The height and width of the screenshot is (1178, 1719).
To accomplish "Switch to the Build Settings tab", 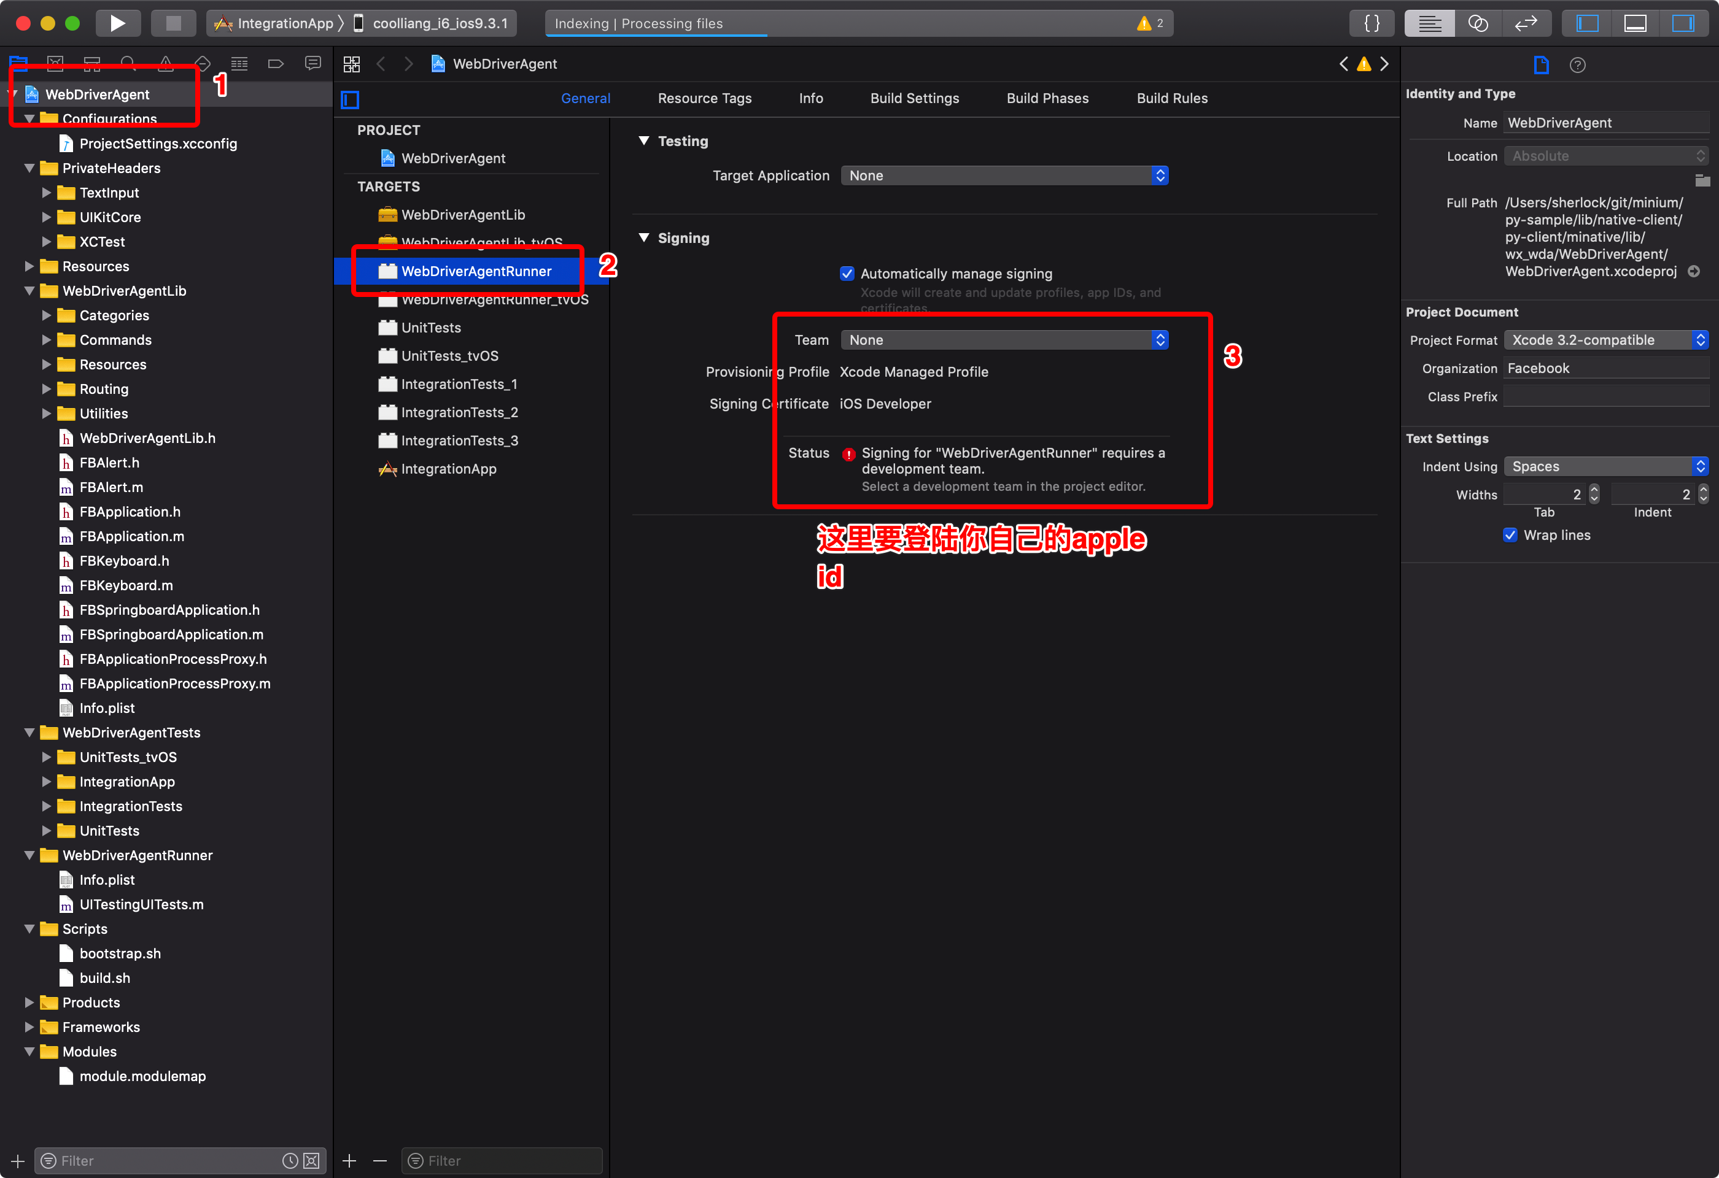I will click(914, 98).
